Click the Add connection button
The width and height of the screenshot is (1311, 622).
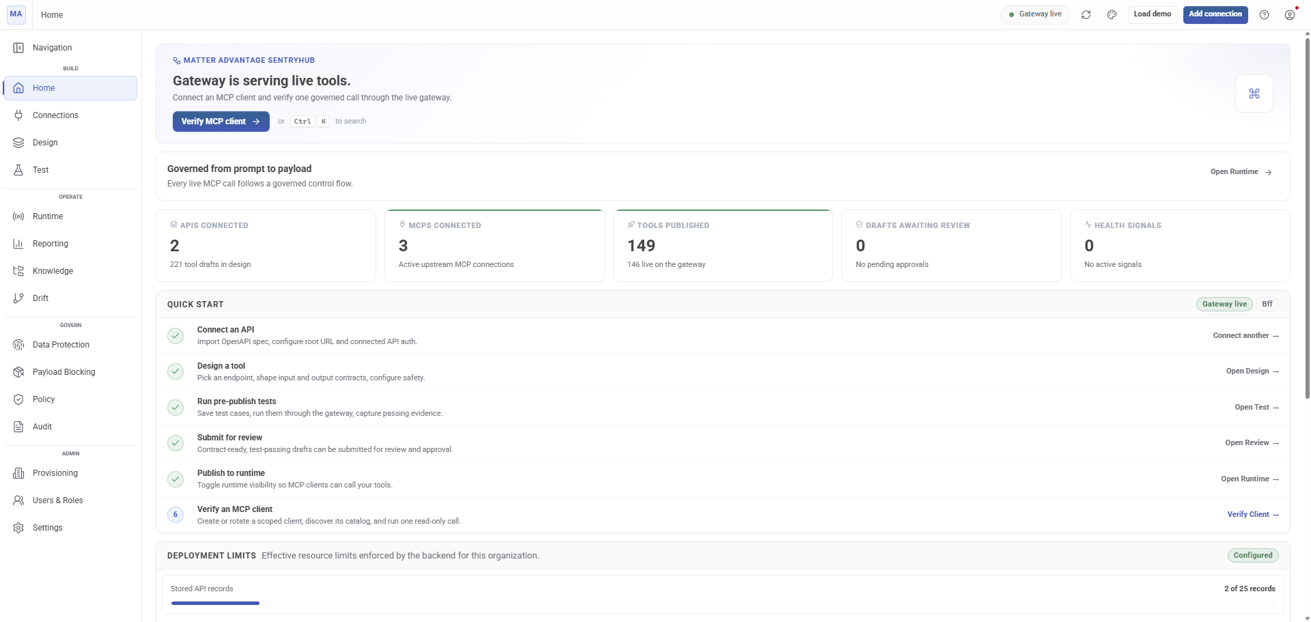pyautogui.click(x=1215, y=14)
